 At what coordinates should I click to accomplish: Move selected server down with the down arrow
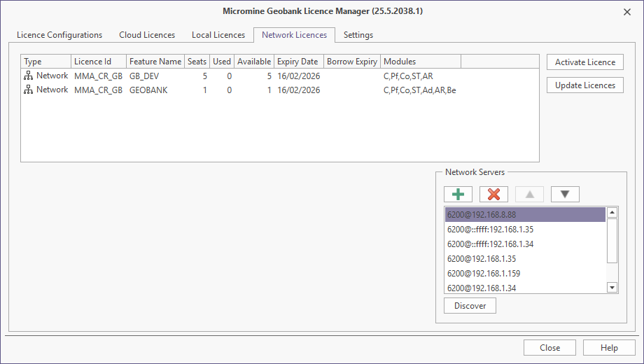pyautogui.click(x=565, y=195)
